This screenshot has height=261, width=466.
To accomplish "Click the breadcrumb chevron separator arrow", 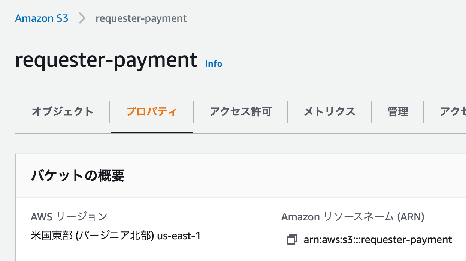I will click(82, 18).
